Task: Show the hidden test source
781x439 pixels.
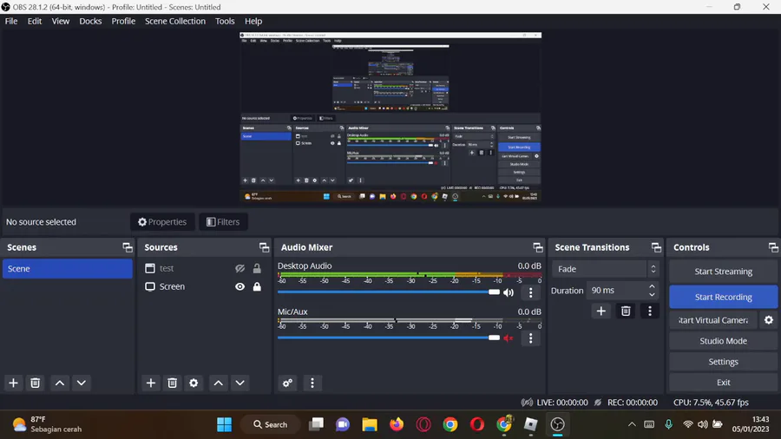Action: click(240, 268)
